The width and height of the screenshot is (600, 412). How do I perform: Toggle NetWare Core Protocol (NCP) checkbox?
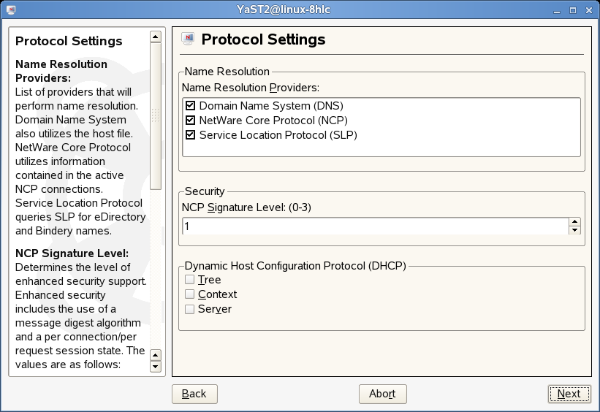[x=191, y=121]
